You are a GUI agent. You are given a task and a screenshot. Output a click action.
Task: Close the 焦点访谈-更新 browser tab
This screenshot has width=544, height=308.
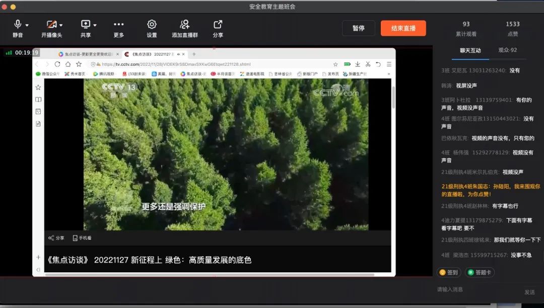(117, 54)
